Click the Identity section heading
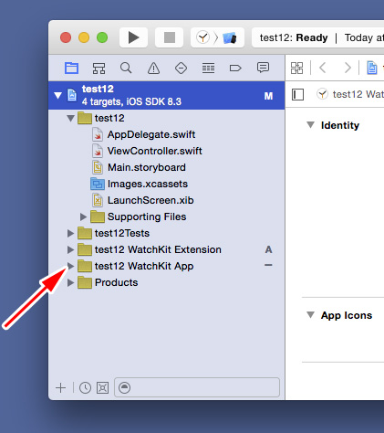Screen dimensions: 384x433 coord(340,125)
